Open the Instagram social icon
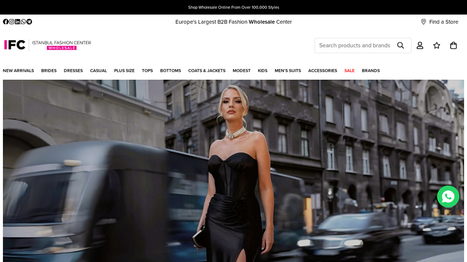This screenshot has width=467, height=262. tap(12, 22)
